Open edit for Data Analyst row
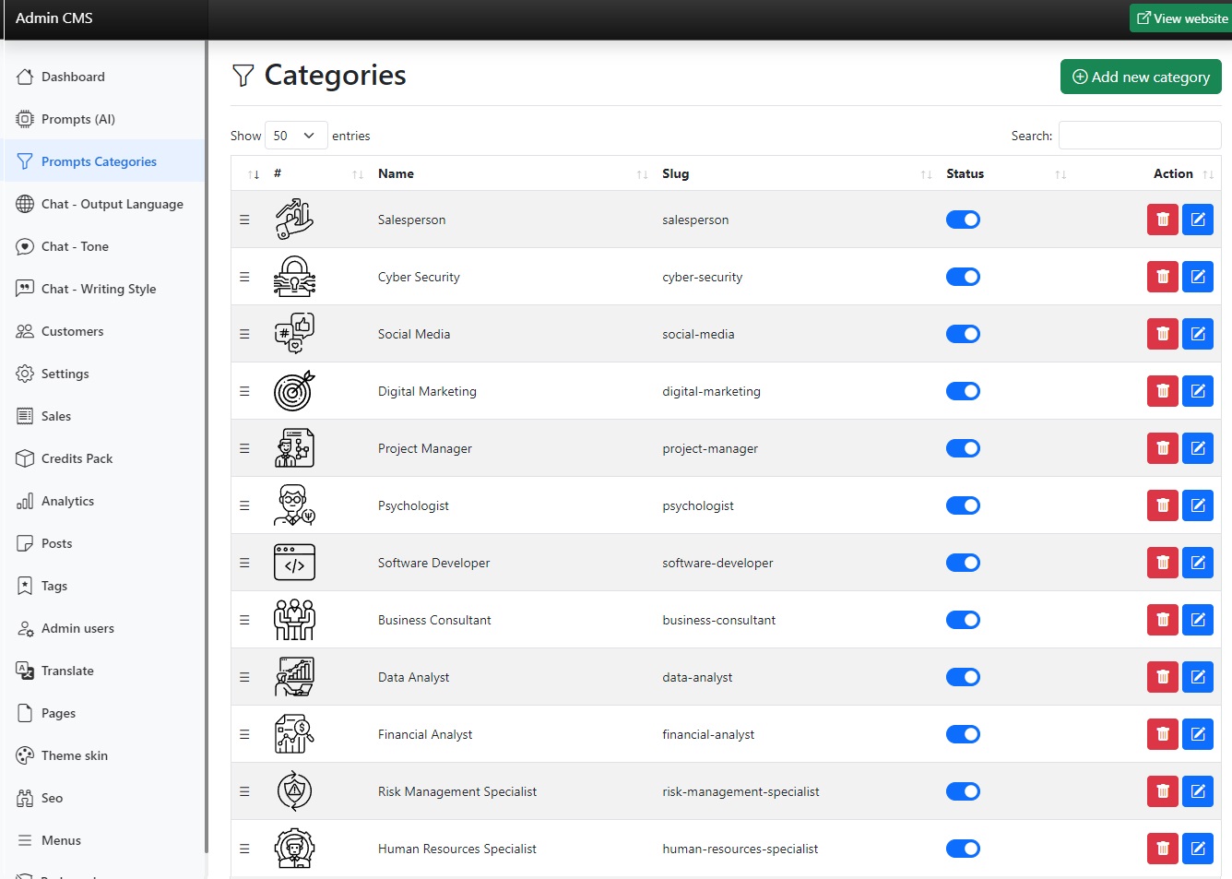The image size is (1232, 879). 1197,677
